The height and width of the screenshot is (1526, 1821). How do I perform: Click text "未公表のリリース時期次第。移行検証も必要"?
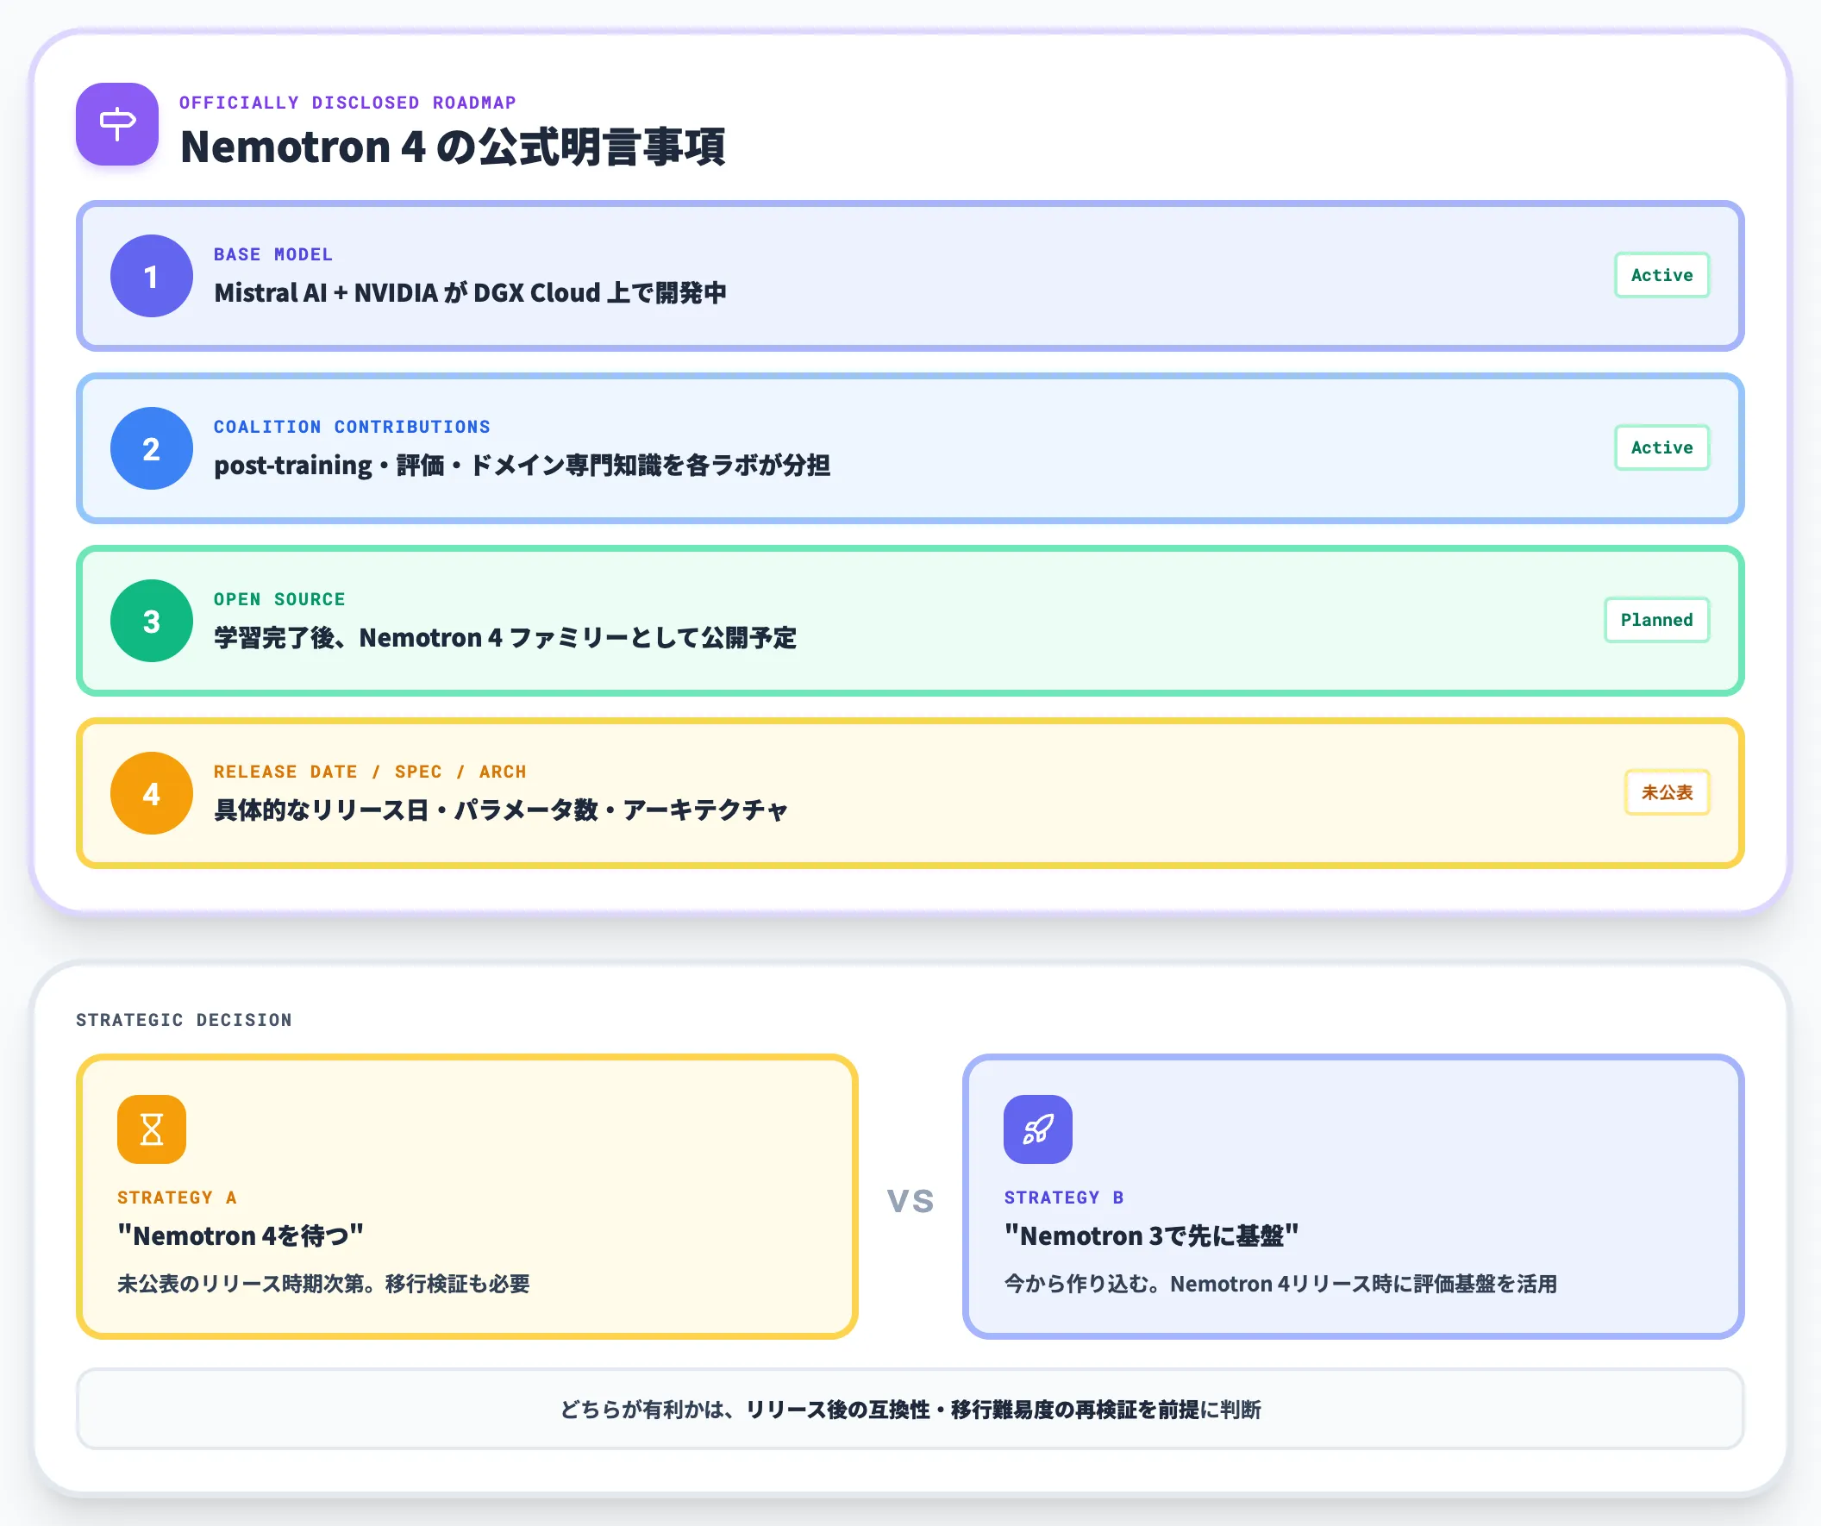(323, 1284)
